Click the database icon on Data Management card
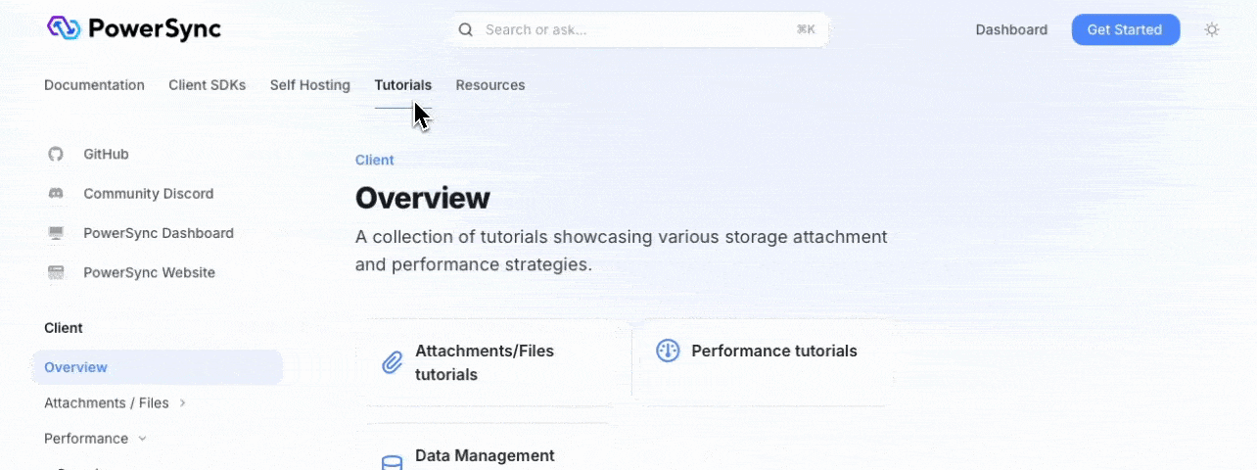Image resolution: width=1257 pixels, height=470 pixels. click(392, 462)
